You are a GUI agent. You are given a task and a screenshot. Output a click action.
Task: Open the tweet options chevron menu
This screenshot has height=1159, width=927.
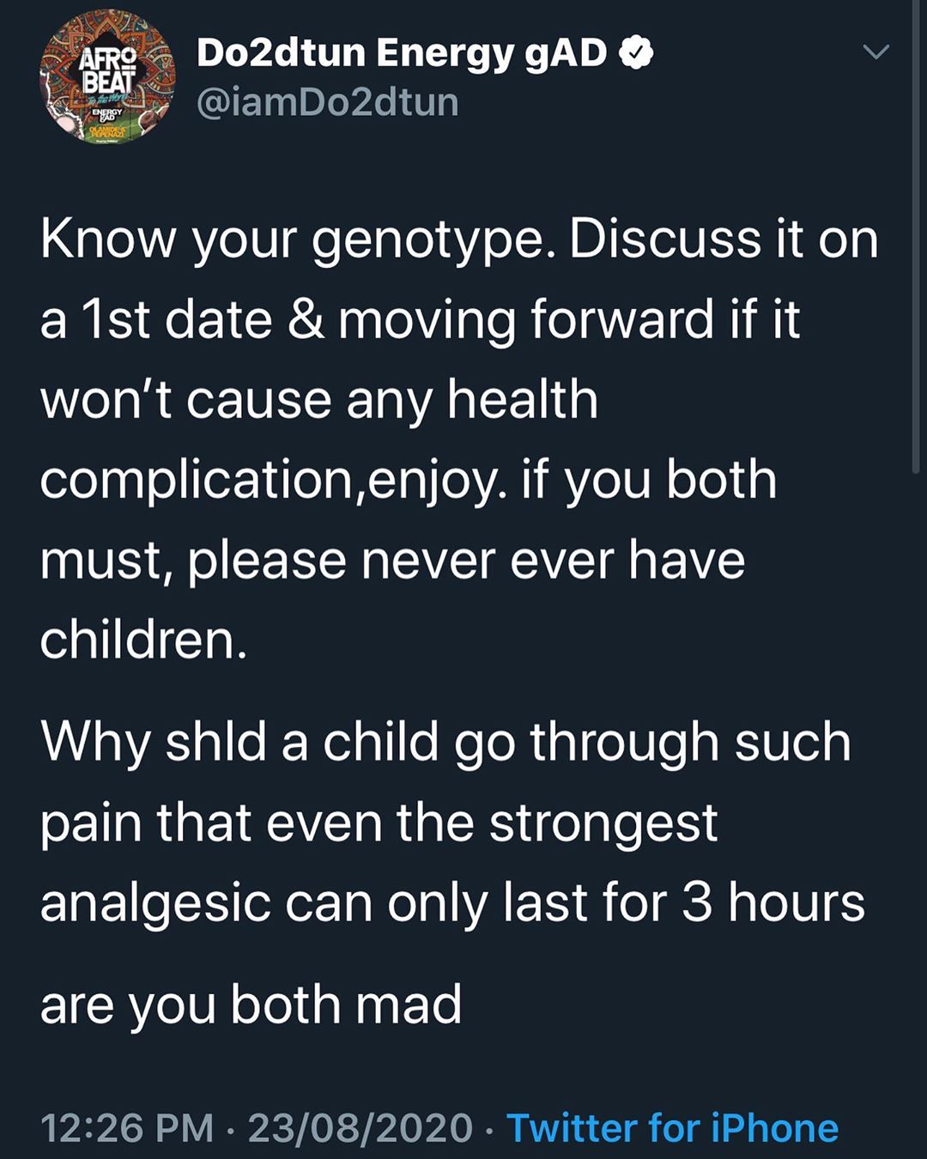875,53
